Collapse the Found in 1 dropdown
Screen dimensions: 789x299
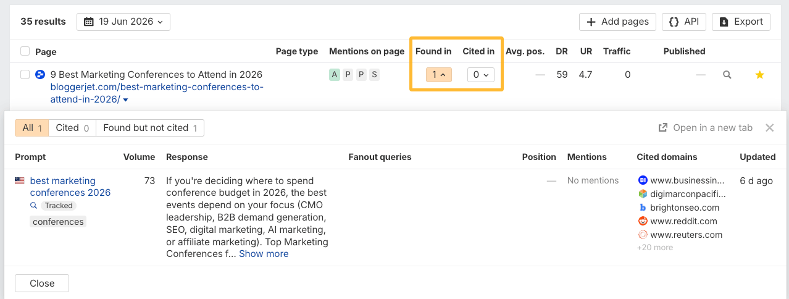(x=440, y=75)
